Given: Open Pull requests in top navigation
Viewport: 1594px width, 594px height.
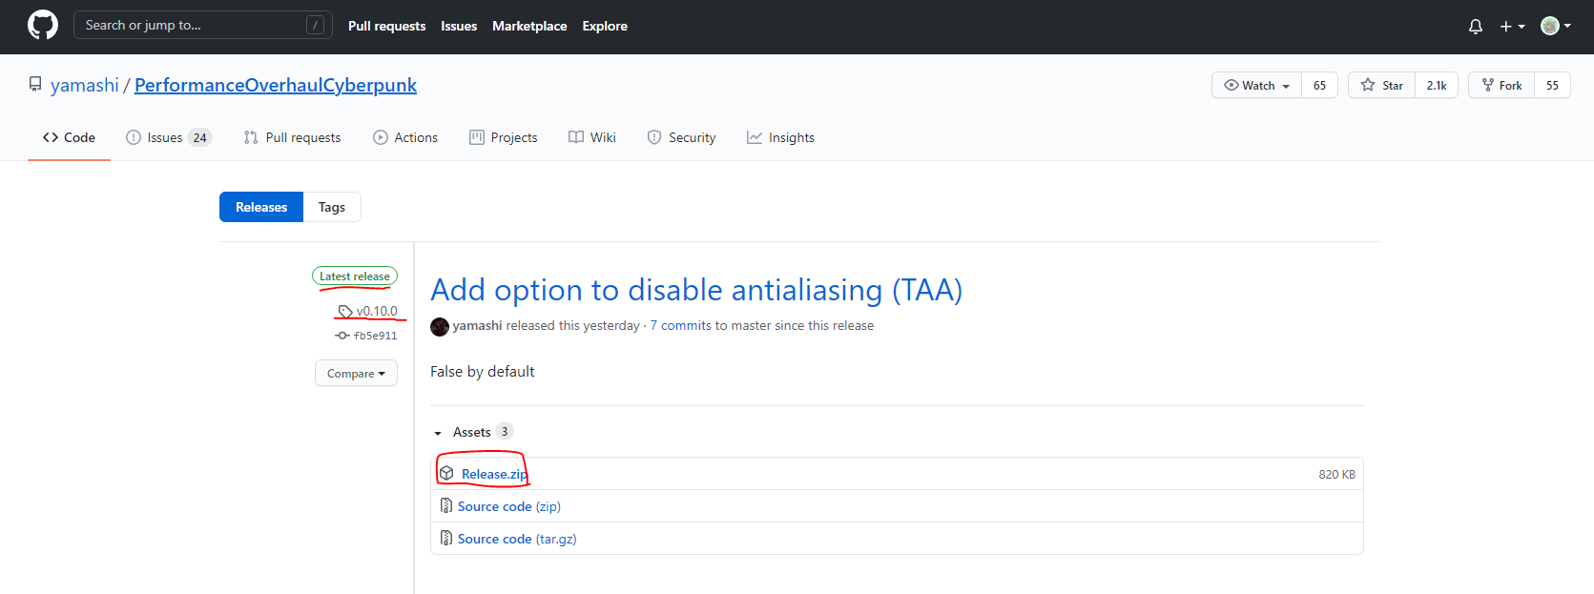Looking at the screenshot, I should tap(386, 26).
